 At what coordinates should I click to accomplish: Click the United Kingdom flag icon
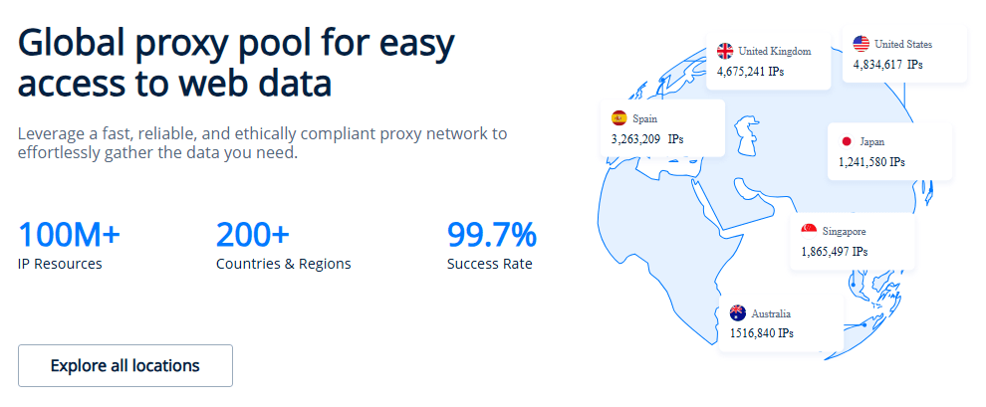[x=726, y=51]
